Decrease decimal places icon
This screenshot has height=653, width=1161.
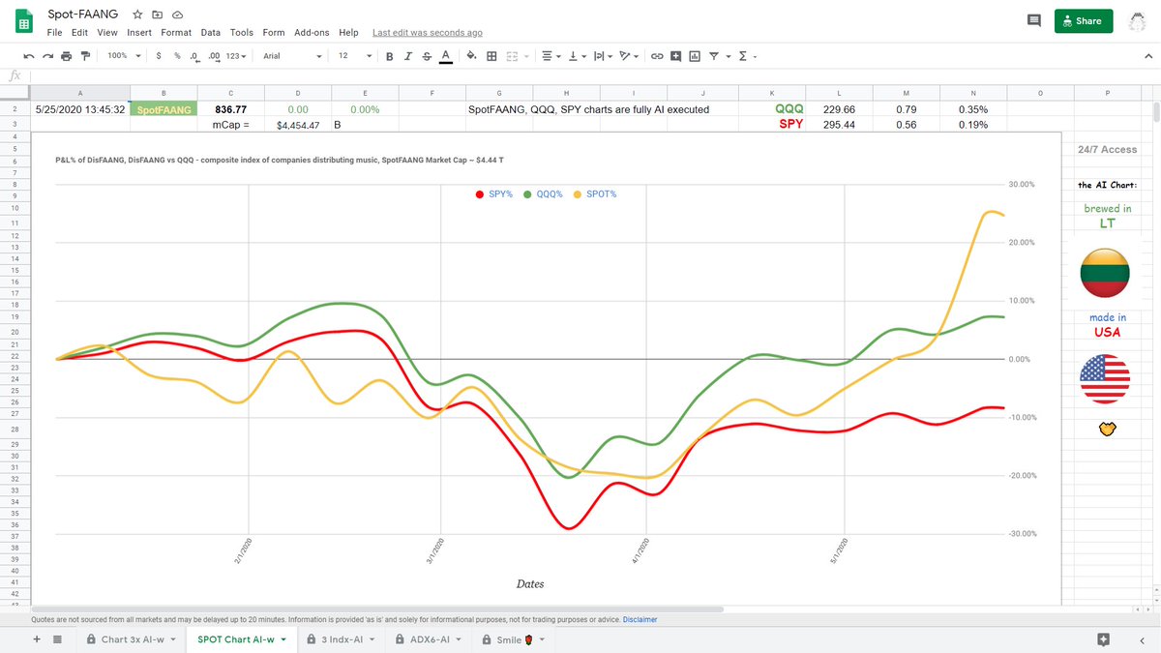194,56
